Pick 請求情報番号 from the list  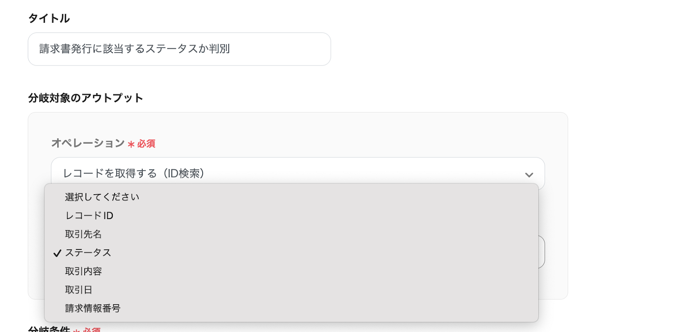coord(93,308)
